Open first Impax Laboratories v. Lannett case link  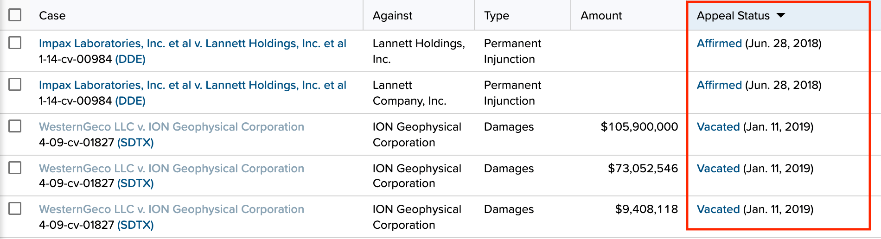pyautogui.click(x=192, y=44)
